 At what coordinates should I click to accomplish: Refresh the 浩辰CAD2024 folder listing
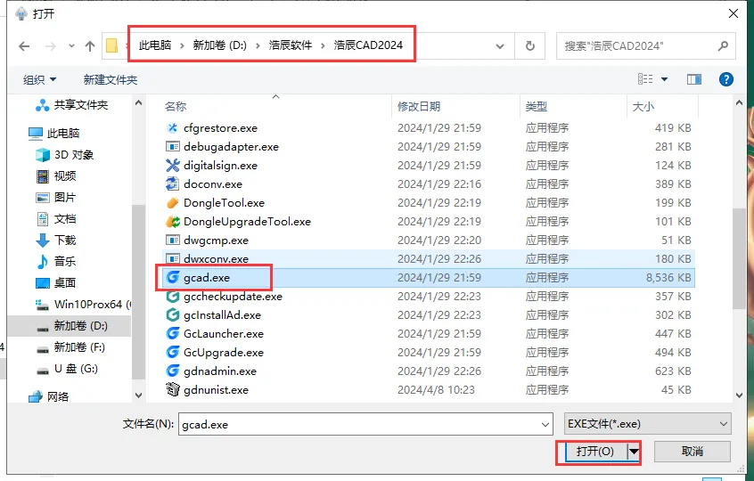530,45
